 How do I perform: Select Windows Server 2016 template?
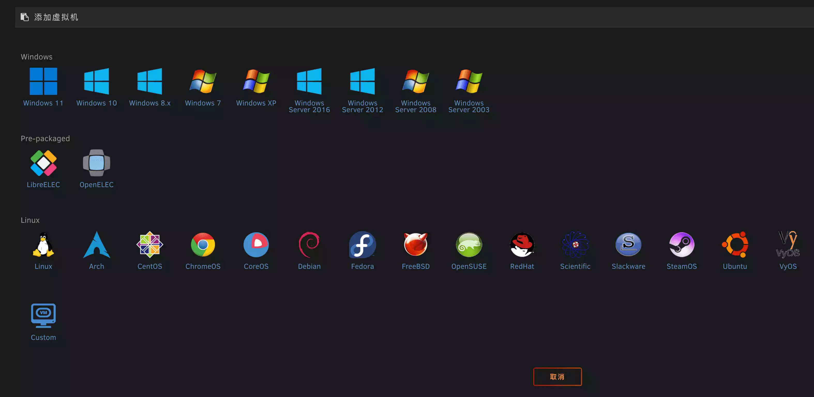tap(309, 81)
